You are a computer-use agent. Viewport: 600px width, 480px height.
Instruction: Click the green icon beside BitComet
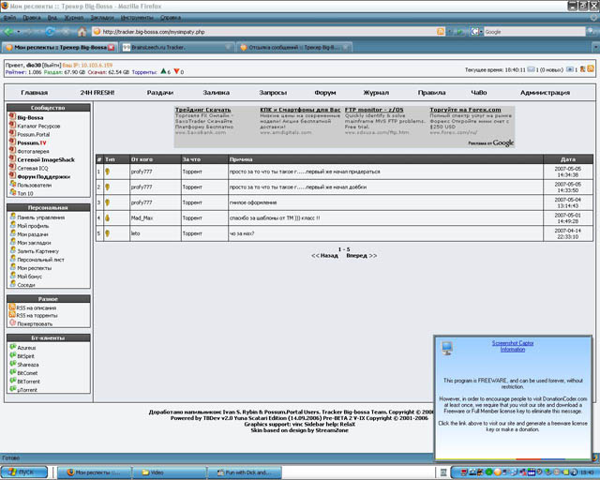coord(12,372)
